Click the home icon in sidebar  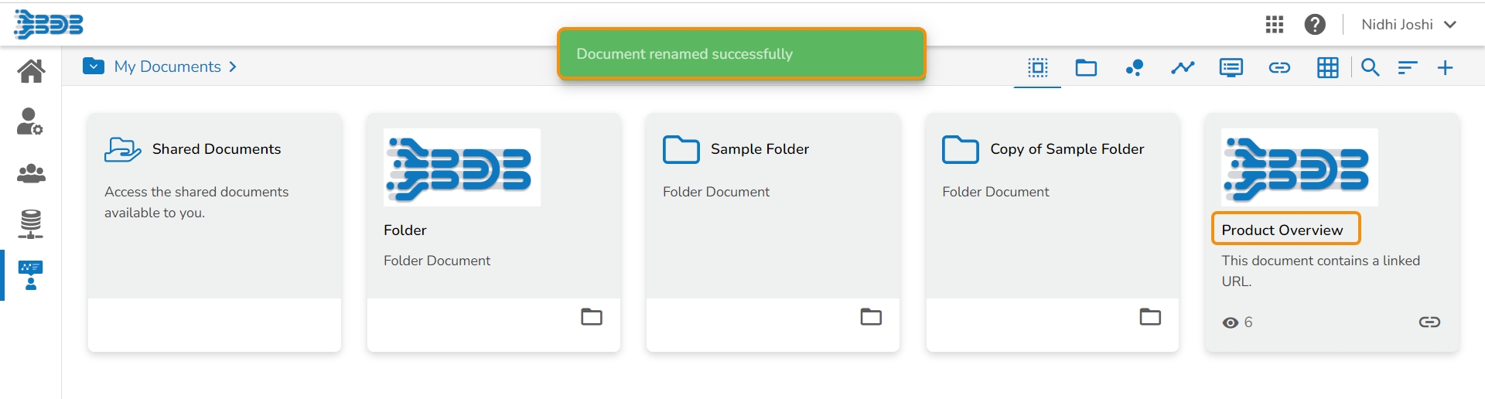[31, 71]
